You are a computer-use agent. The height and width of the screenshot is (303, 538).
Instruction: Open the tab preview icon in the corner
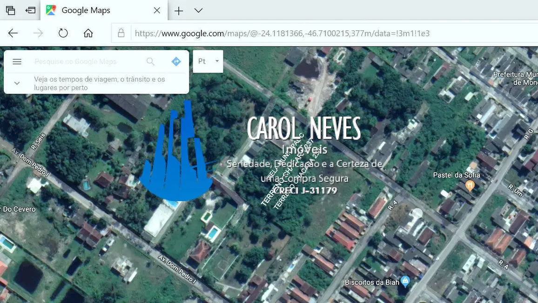[x=10, y=10]
